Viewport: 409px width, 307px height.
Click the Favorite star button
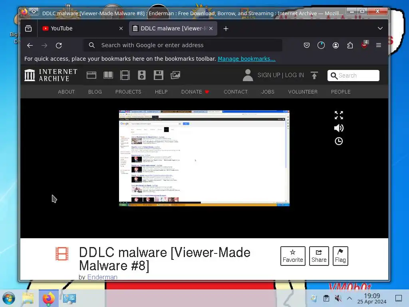(293, 256)
